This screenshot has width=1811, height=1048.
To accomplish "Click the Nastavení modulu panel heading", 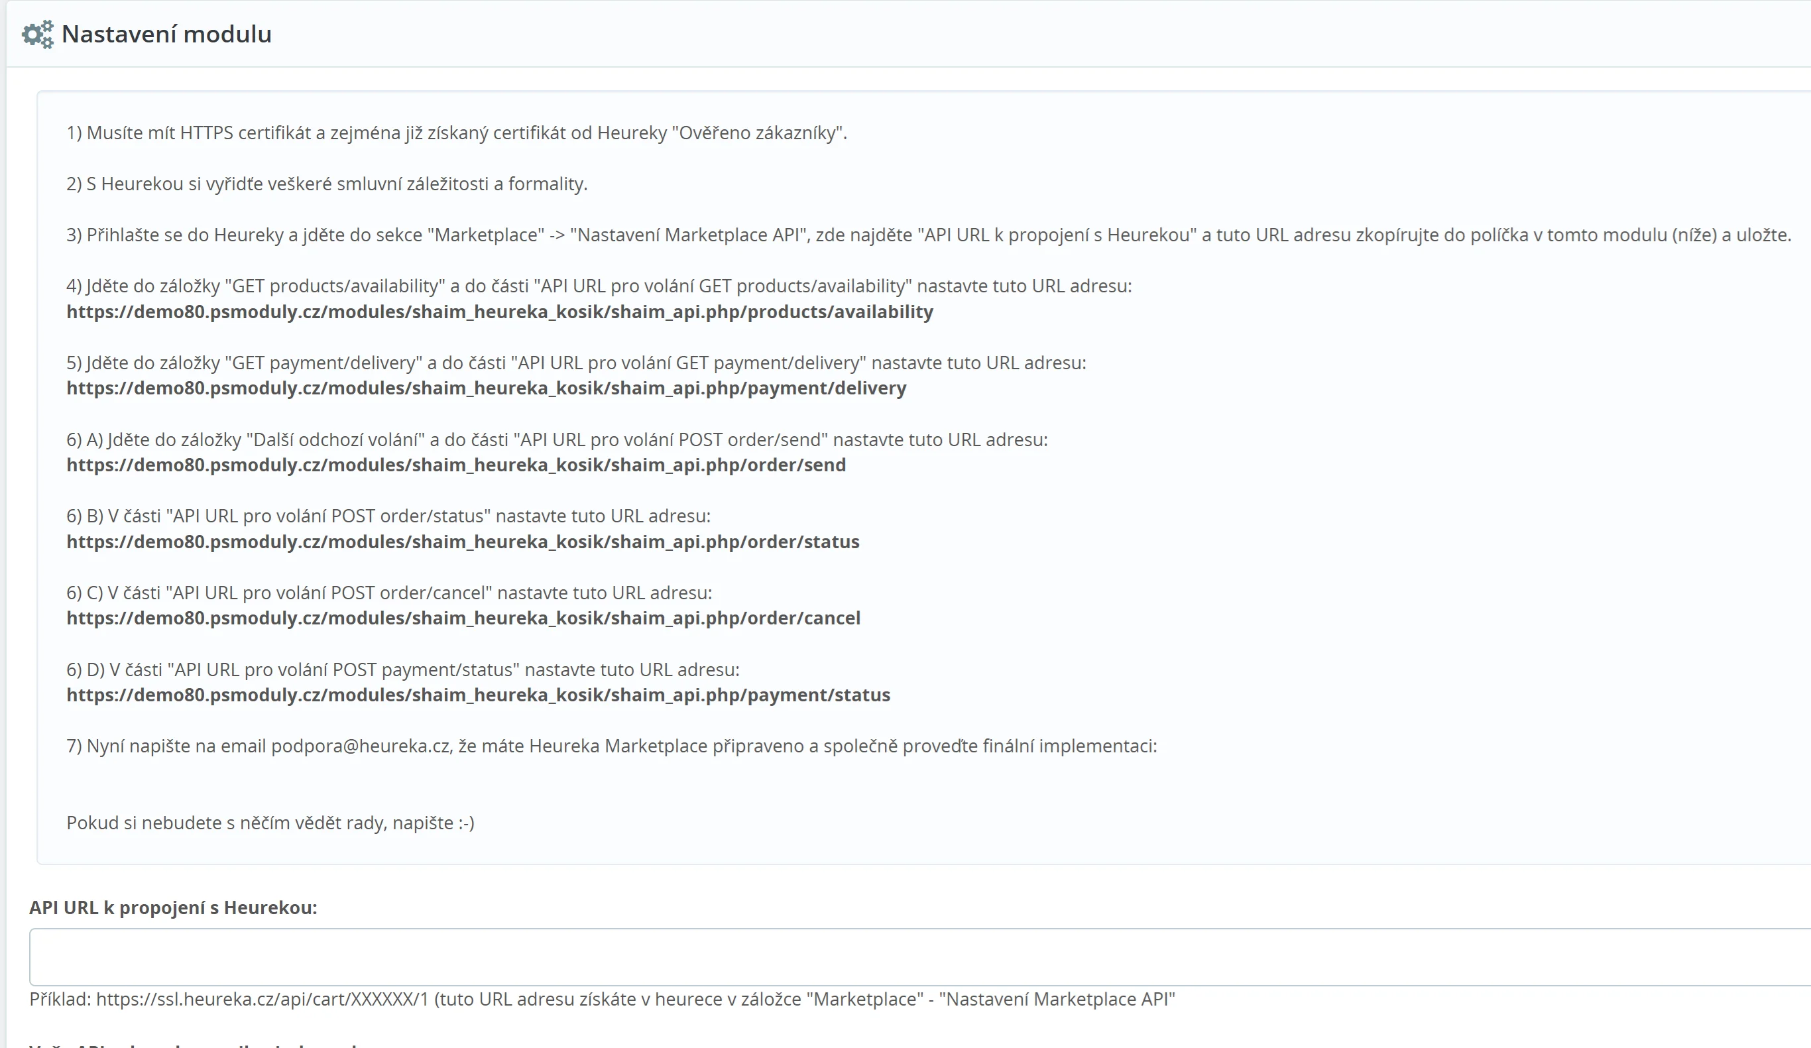I will [x=166, y=34].
